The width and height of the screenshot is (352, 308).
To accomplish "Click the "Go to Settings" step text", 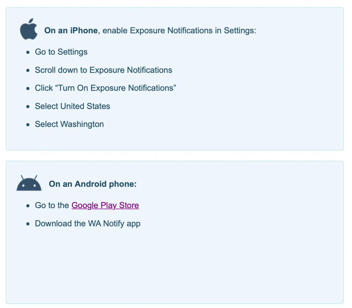I will 61,52.
